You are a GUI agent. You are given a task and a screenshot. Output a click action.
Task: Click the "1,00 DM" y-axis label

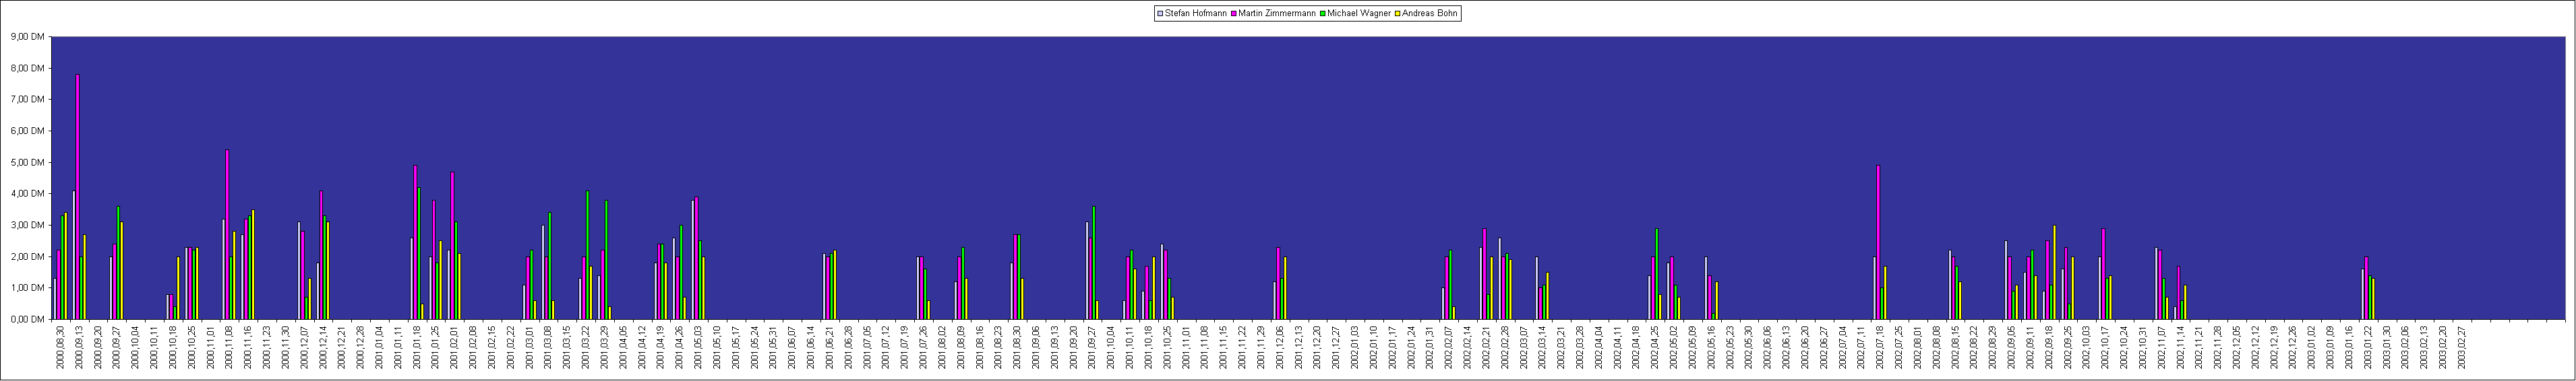(27, 288)
